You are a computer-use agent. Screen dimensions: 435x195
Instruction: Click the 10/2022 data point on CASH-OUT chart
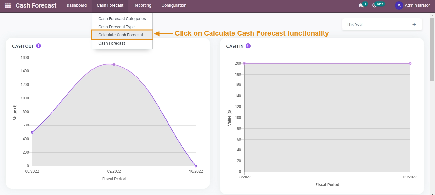click(196, 166)
